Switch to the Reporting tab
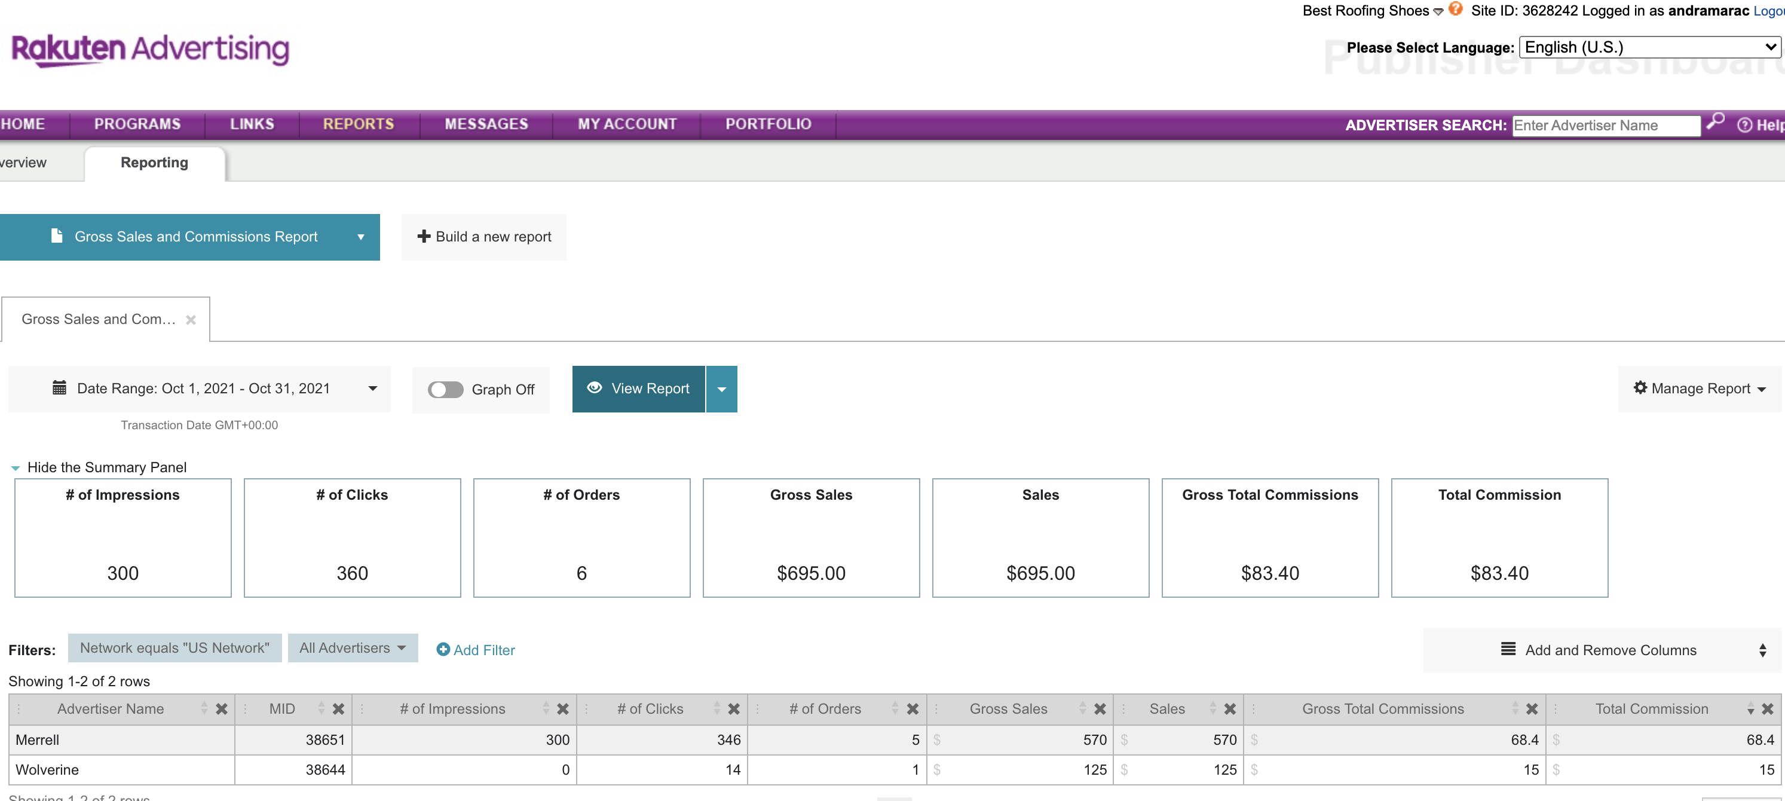Viewport: 1785px width, 801px height. tap(155, 163)
